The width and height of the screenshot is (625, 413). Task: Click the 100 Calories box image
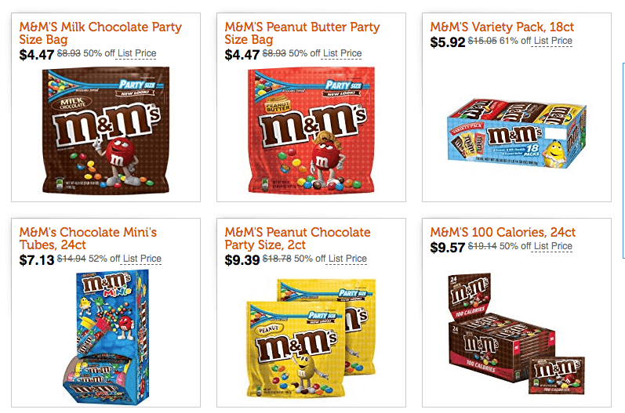tap(517, 334)
